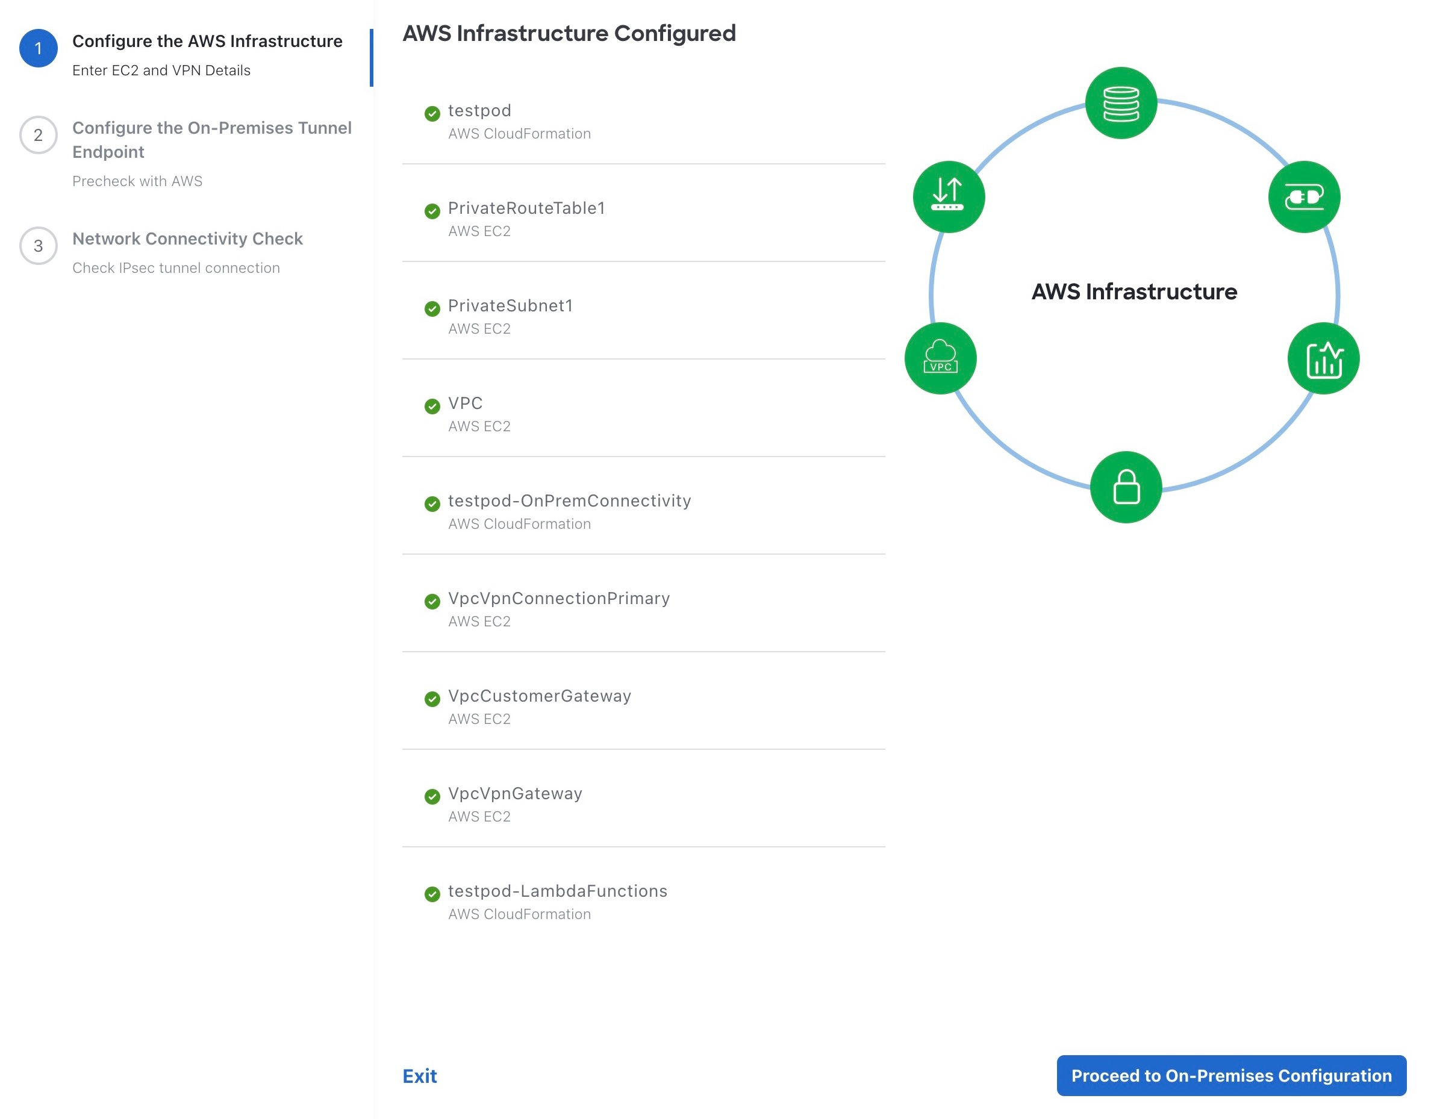
Task: Click the plug connector icon in diagram
Action: click(x=1303, y=196)
